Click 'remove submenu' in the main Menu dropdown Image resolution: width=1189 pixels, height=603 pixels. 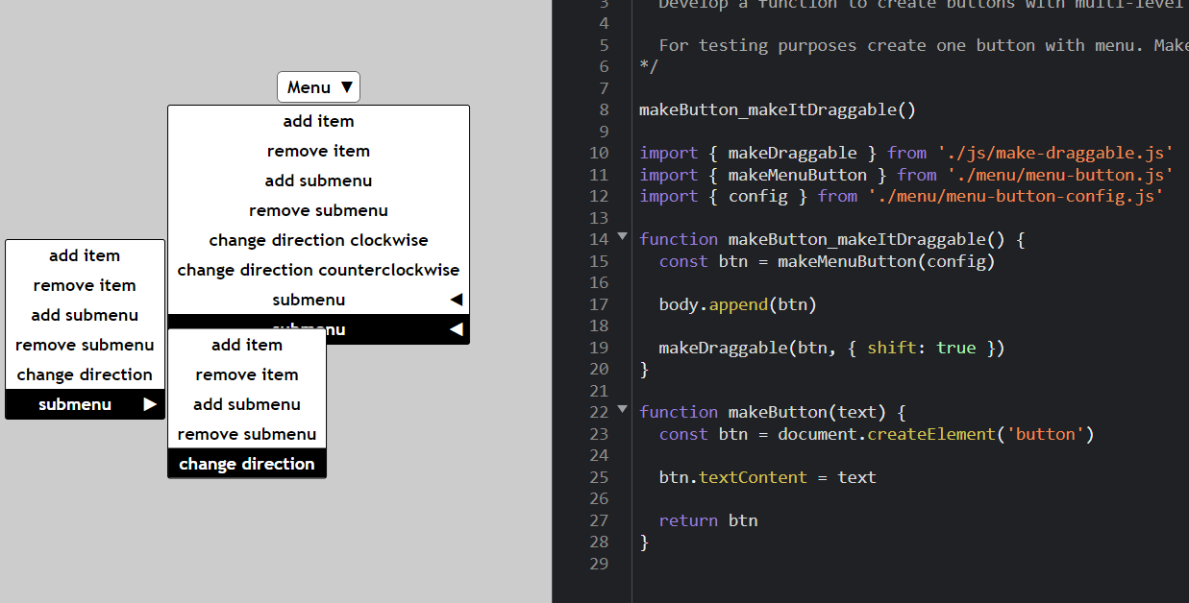tap(318, 210)
